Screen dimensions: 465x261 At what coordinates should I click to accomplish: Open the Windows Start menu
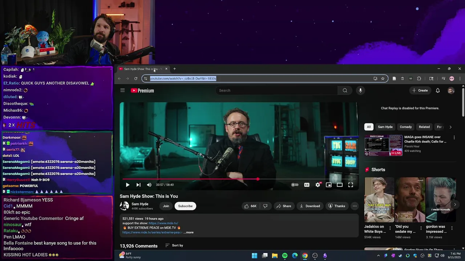tap(255, 256)
